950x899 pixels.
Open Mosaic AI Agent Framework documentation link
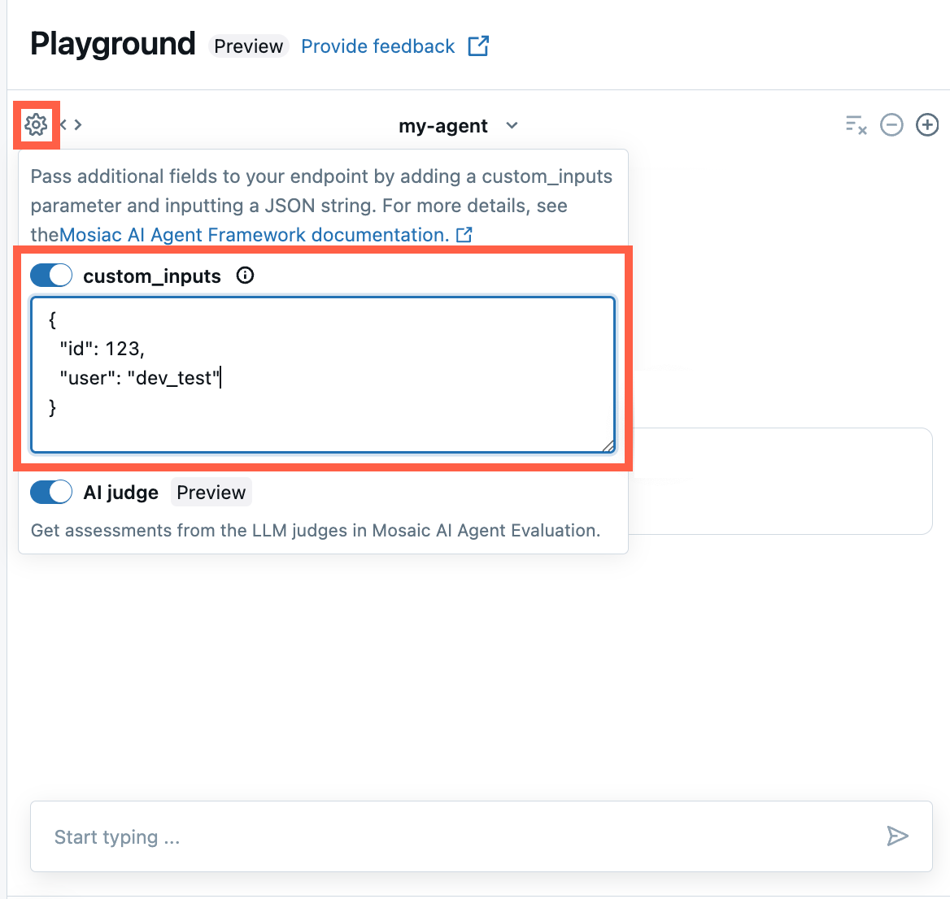tap(254, 235)
